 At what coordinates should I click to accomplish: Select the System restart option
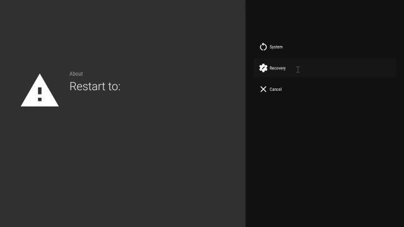click(x=324, y=47)
